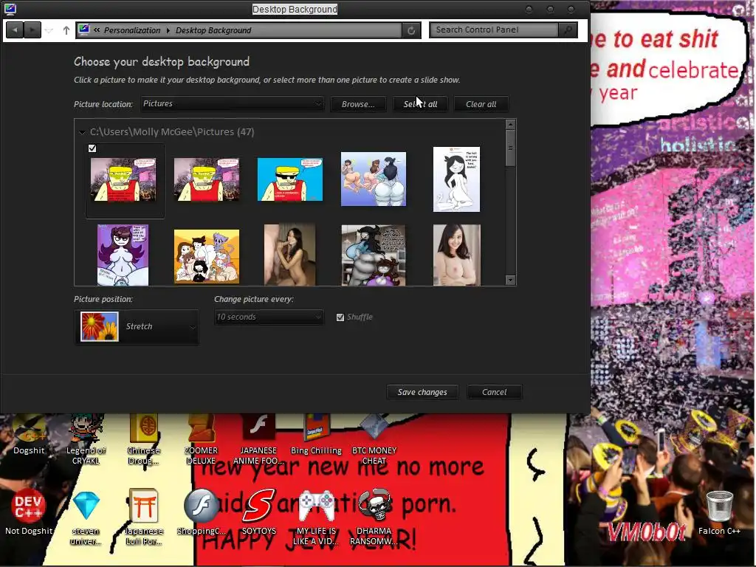The image size is (756, 567).
Task: Click the thumbnail list scroll up arrow
Action: pyautogui.click(x=511, y=124)
